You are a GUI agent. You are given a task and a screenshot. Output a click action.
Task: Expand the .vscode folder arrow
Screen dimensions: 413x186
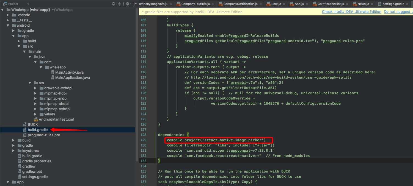8,15
